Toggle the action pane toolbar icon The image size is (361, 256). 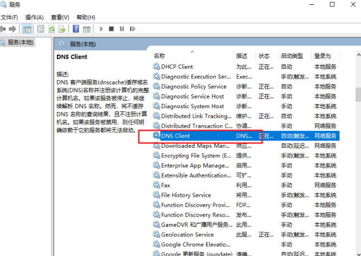coord(87,29)
